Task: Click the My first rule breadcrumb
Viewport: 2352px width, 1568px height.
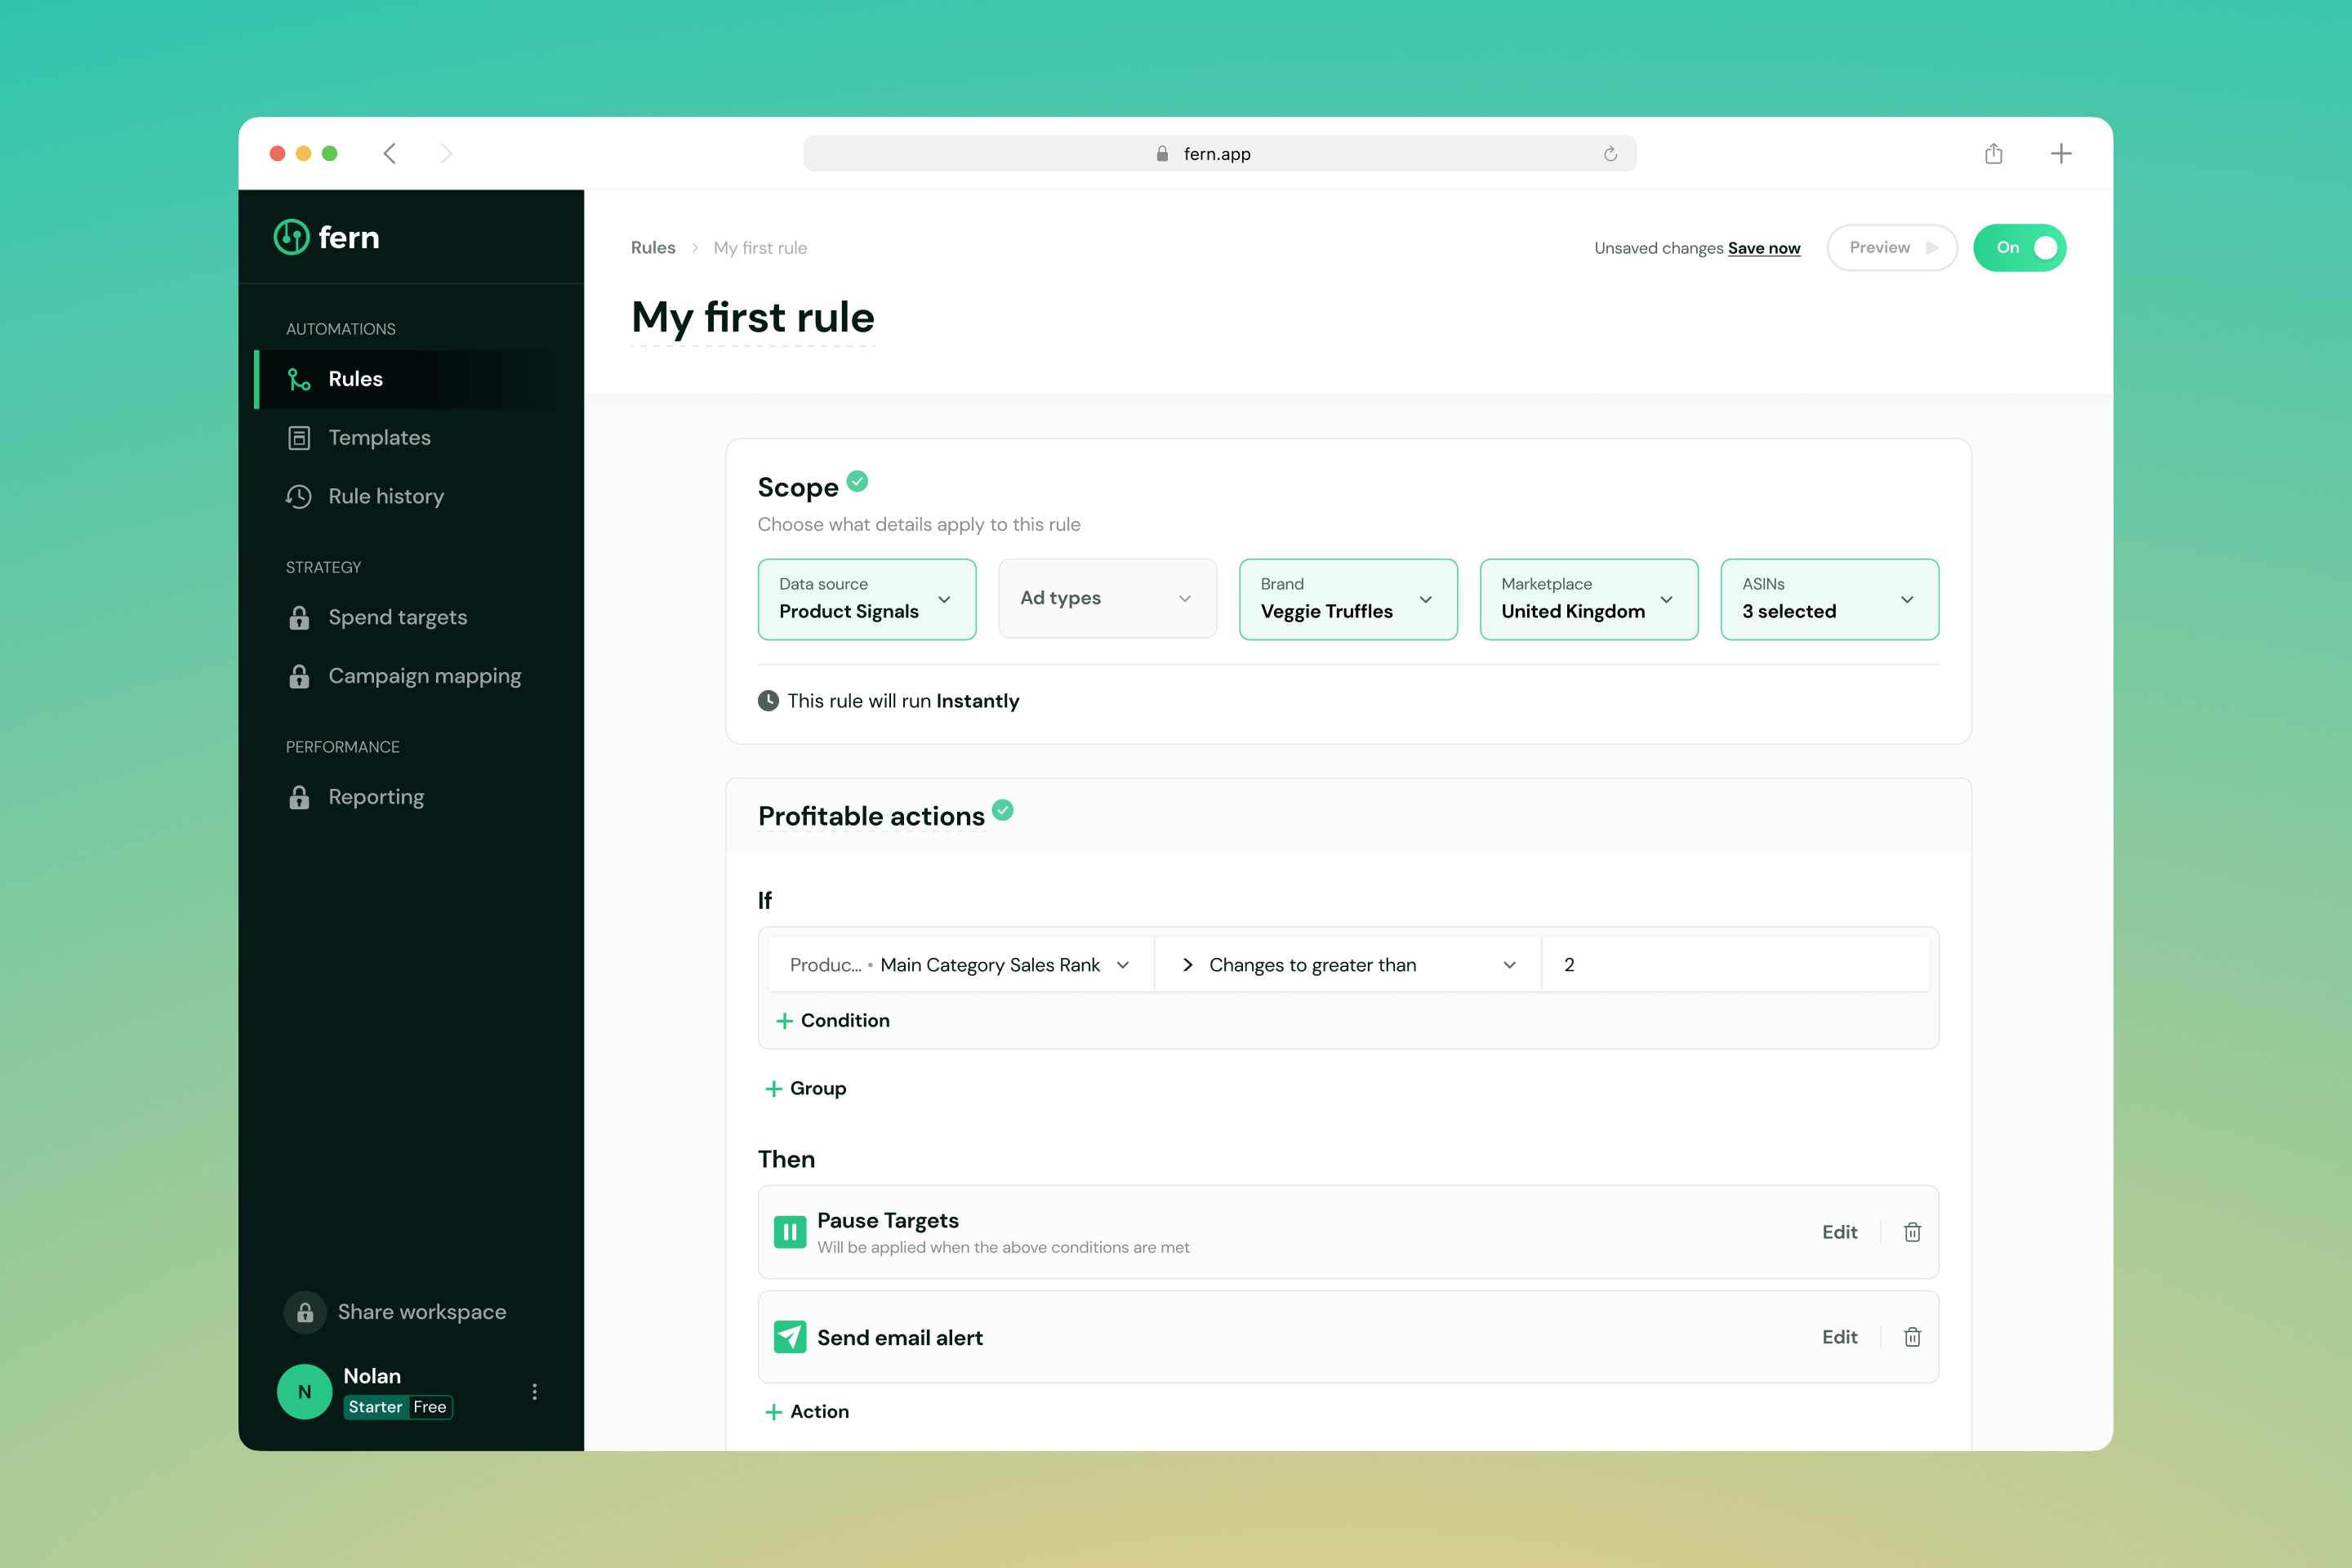Action: 760,248
